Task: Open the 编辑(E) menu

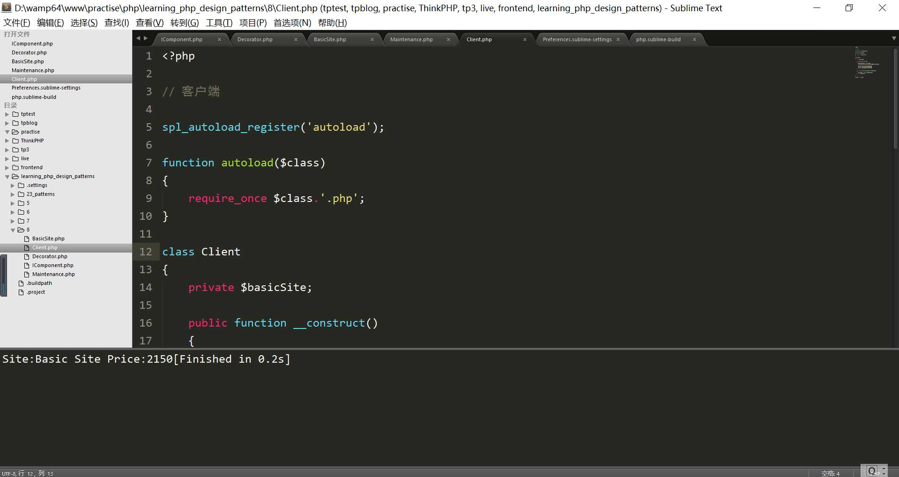Action: coord(50,22)
